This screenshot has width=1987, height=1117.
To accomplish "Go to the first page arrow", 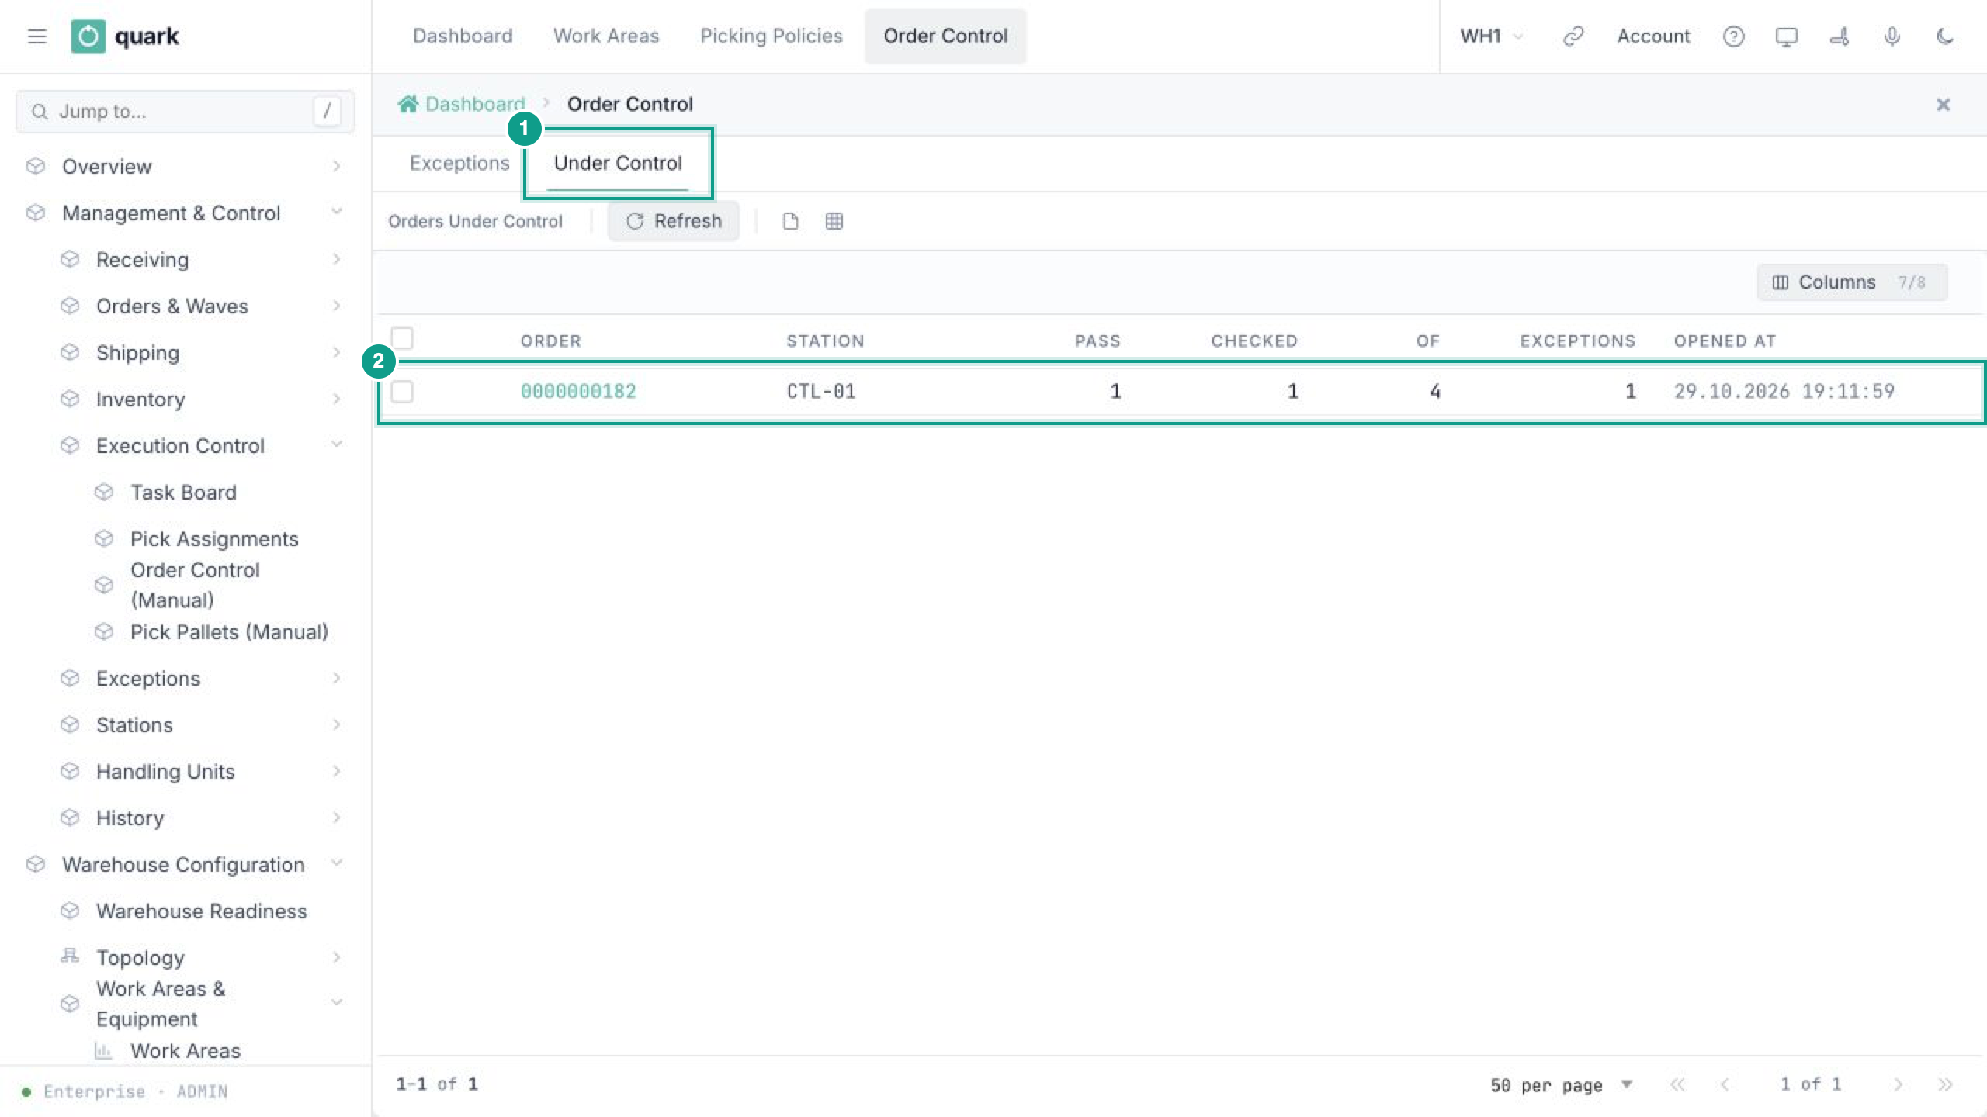I will 1677,1084.
